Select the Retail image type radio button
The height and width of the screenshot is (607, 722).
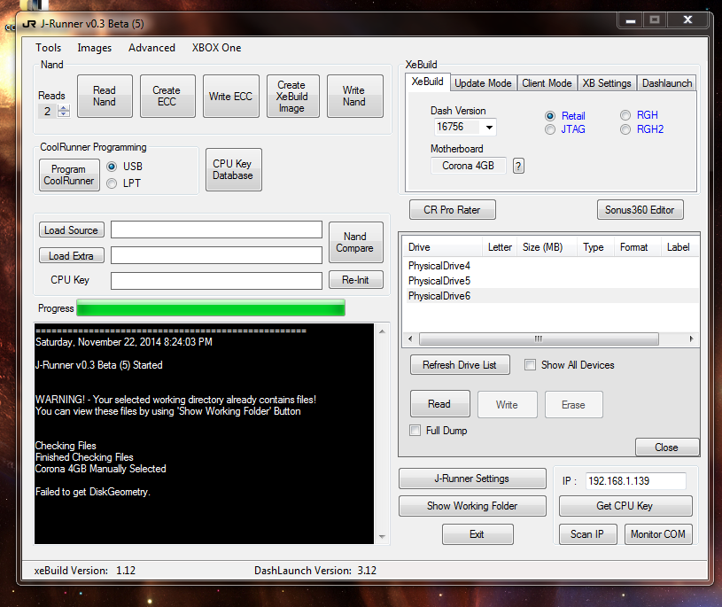[x=550, y=116]
